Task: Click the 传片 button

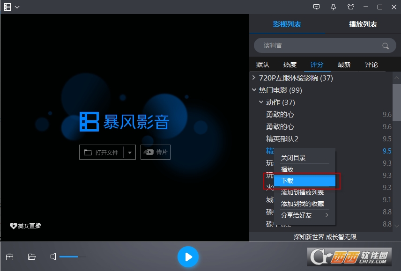Action: point(156,152)
